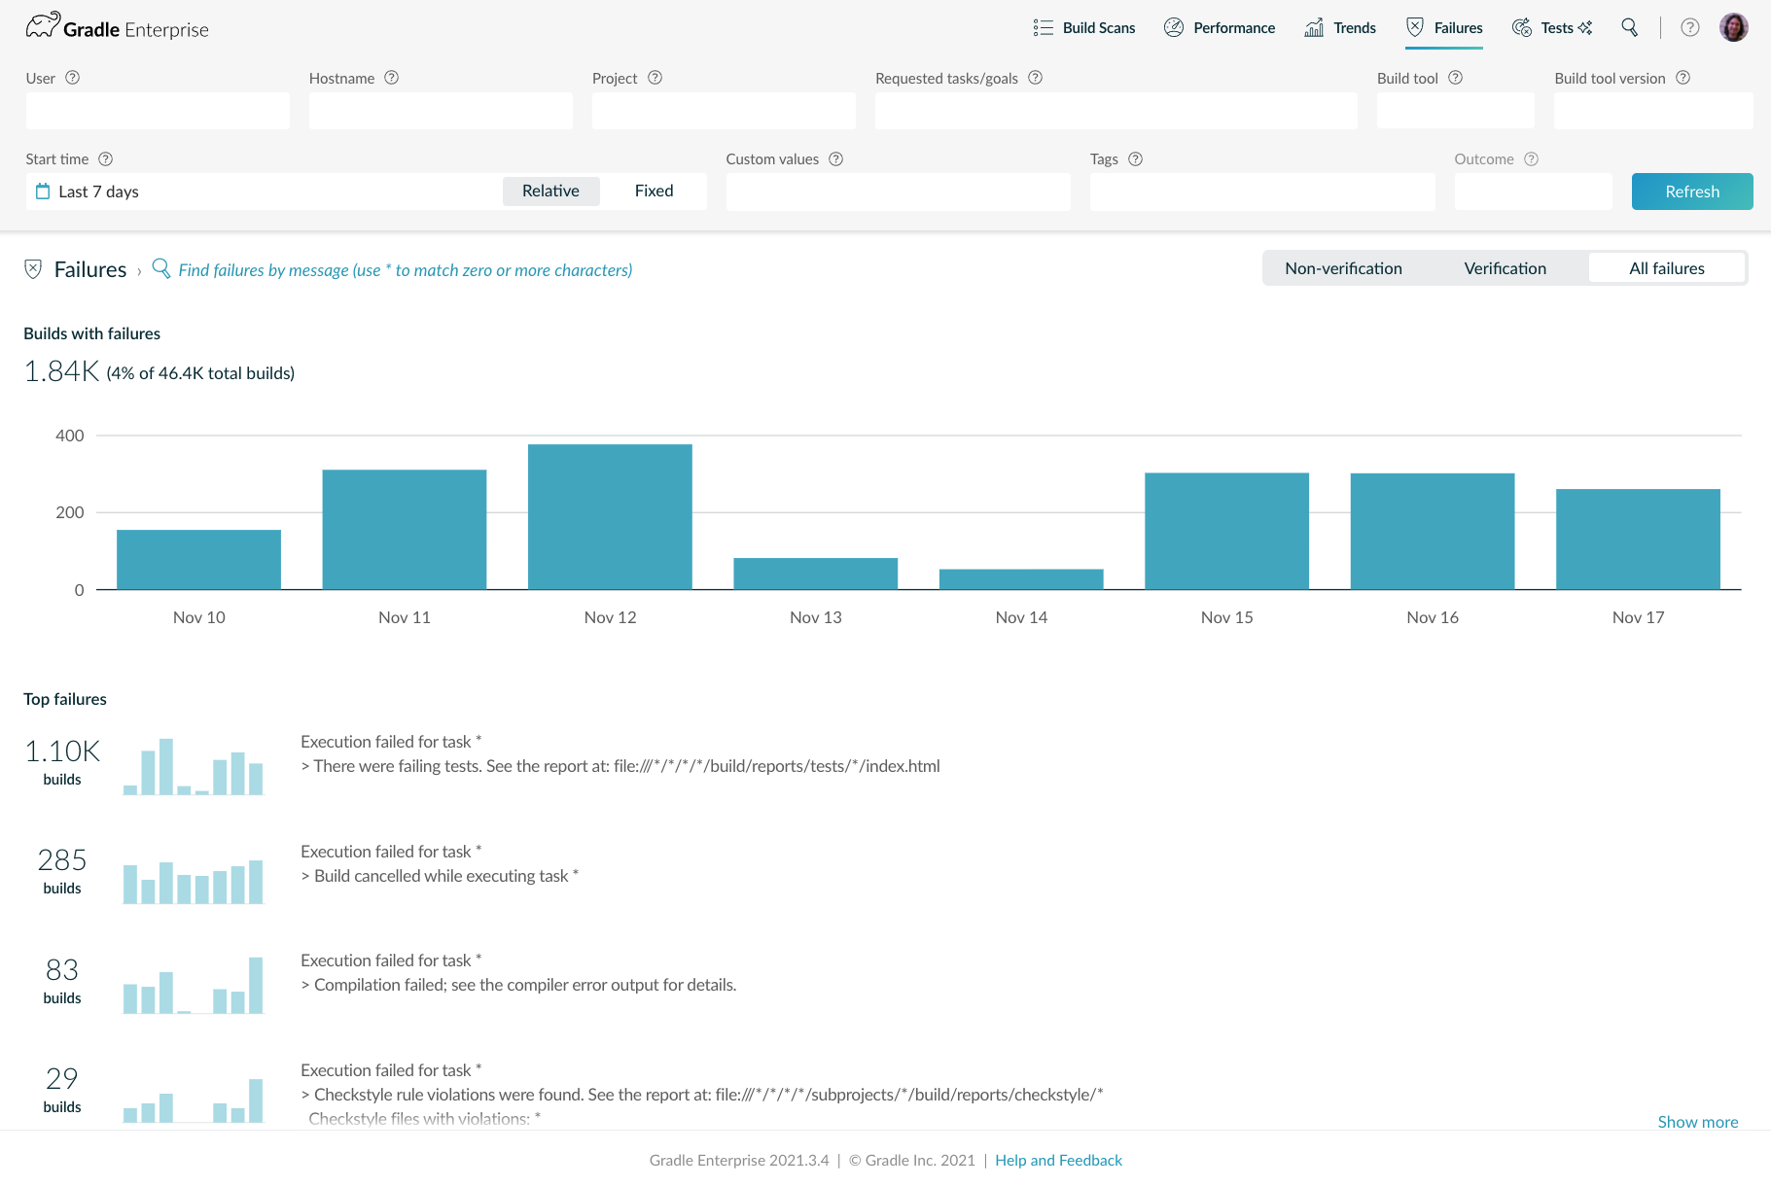Open the search magnifier in top navigation
Image resolution: width=1771 pixels, height=1187 pixels.
click(x=1629, y=27)
